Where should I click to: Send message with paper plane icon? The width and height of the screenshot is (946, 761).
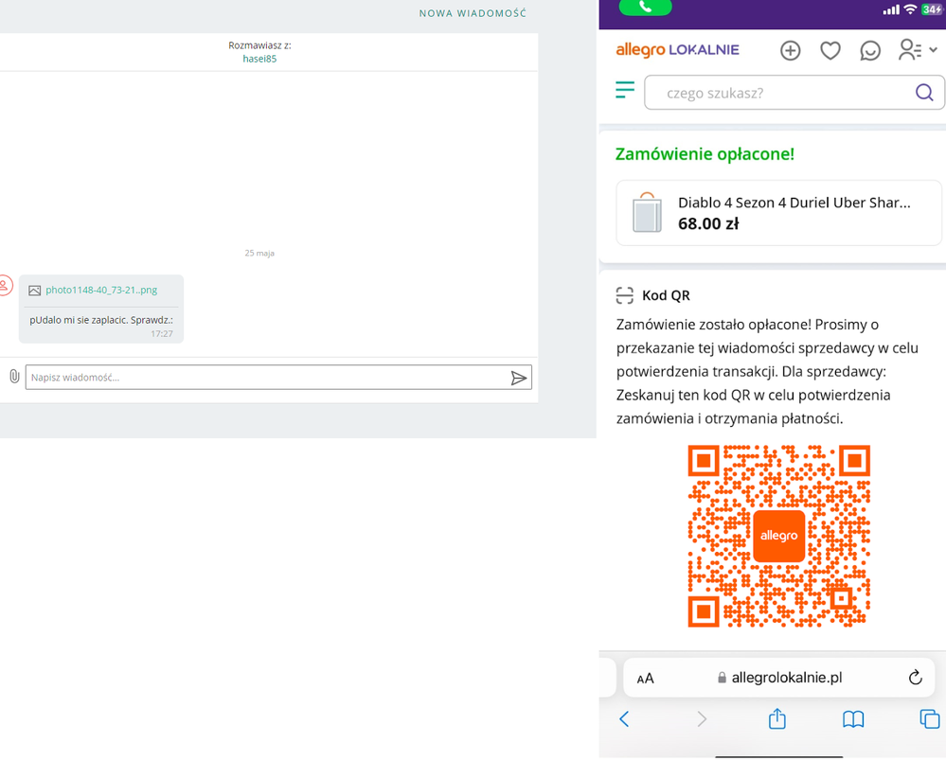(518, 378)
